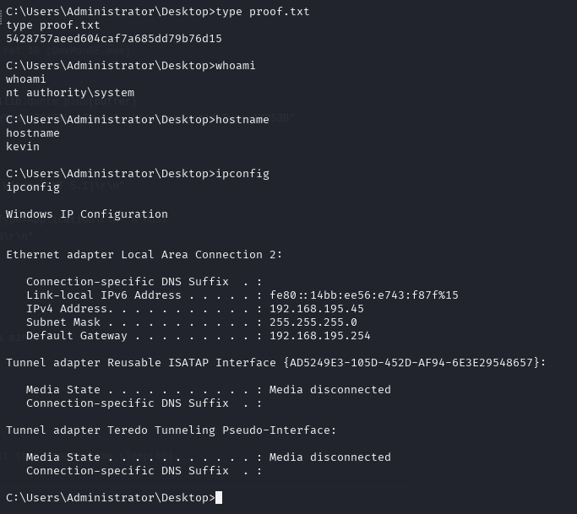Click 'Media disconnected' under the Teredo adapter

pyautogui.click(x=330, y=457)
